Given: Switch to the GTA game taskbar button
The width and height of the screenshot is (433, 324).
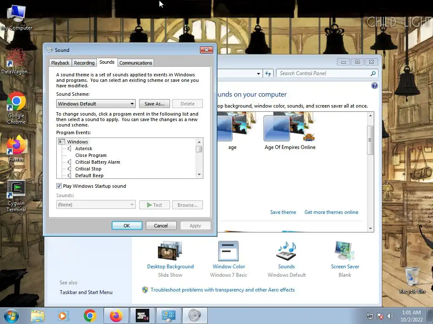Looking at the screenshot, I should pos(143,316).
